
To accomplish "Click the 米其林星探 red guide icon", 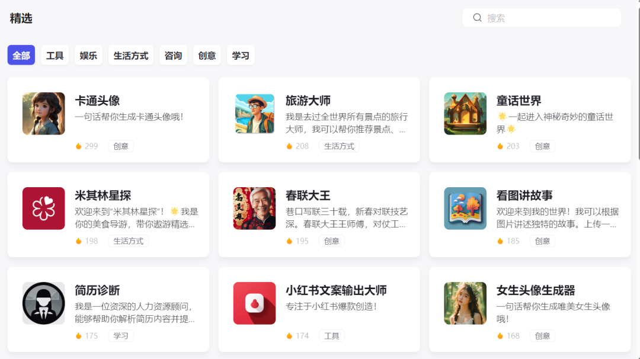I will (43, 208).
